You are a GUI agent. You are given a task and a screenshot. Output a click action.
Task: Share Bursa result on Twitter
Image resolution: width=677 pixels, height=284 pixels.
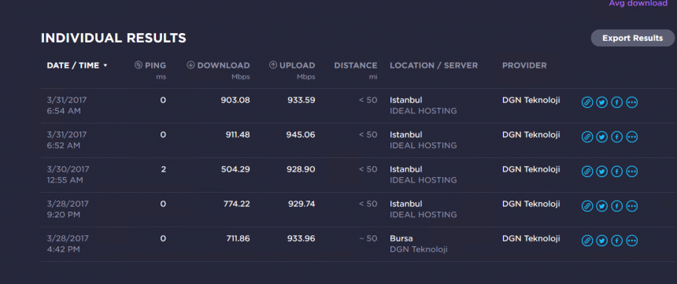(602, 241)
